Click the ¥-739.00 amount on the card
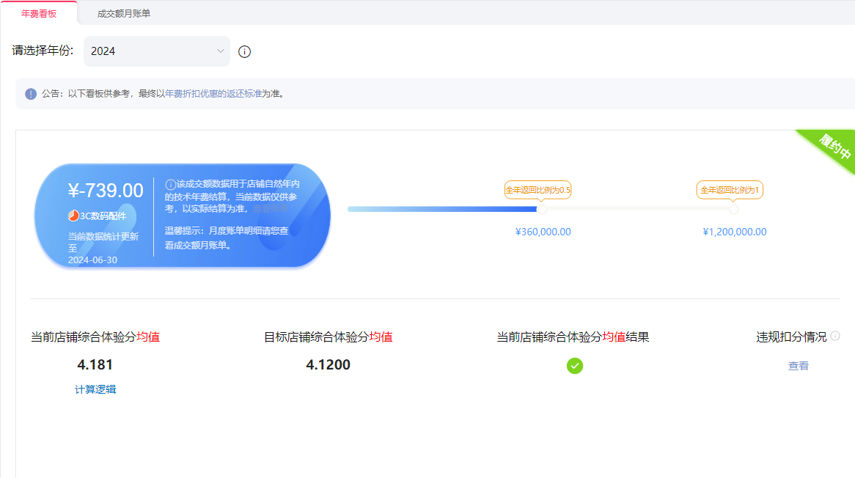Viewport: 855px width, 478px height. tap(106, 191)
